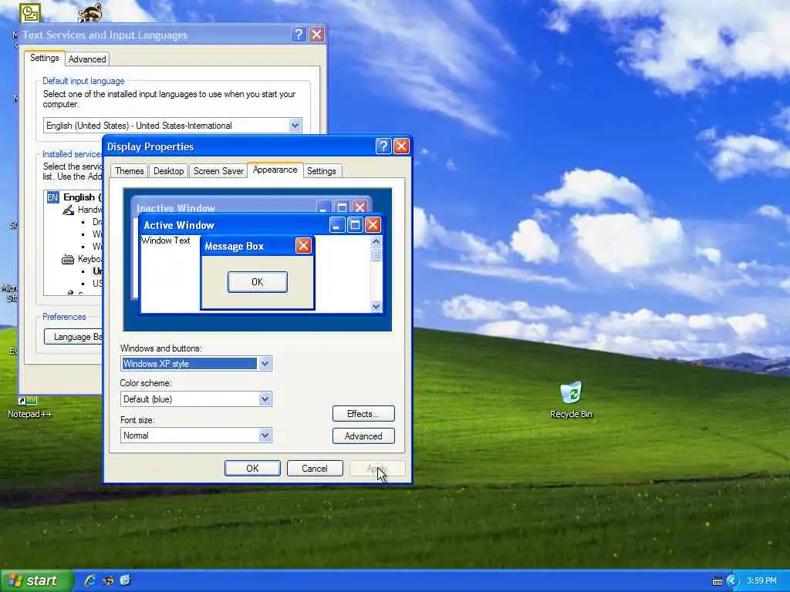Click the 3:59 PM taskbar clock

coord(761,581)
